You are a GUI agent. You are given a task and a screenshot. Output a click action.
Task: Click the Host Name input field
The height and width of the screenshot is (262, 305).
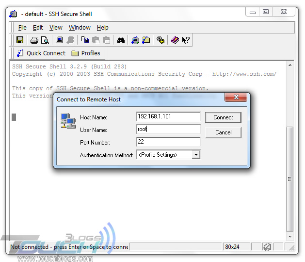click(168, 116)
